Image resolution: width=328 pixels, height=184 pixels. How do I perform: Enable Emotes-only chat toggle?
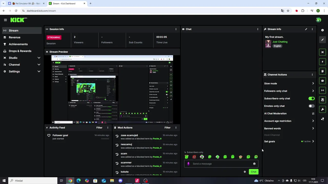312,106
